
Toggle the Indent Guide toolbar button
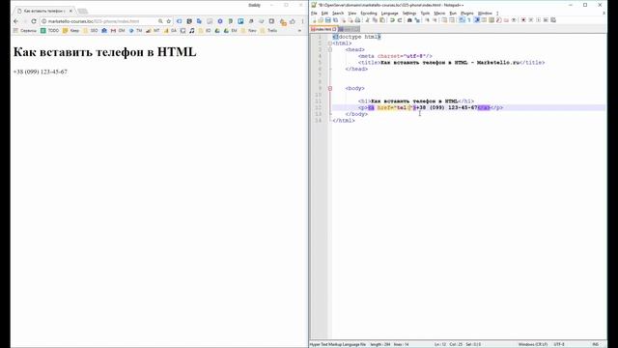(x=476, y=20)
